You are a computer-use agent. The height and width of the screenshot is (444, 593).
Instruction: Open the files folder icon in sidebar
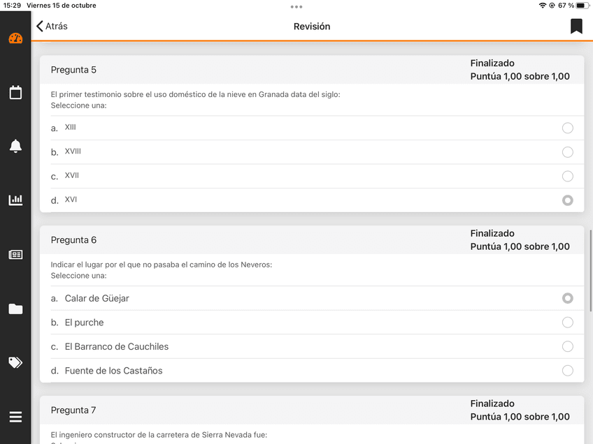[15, 309]
